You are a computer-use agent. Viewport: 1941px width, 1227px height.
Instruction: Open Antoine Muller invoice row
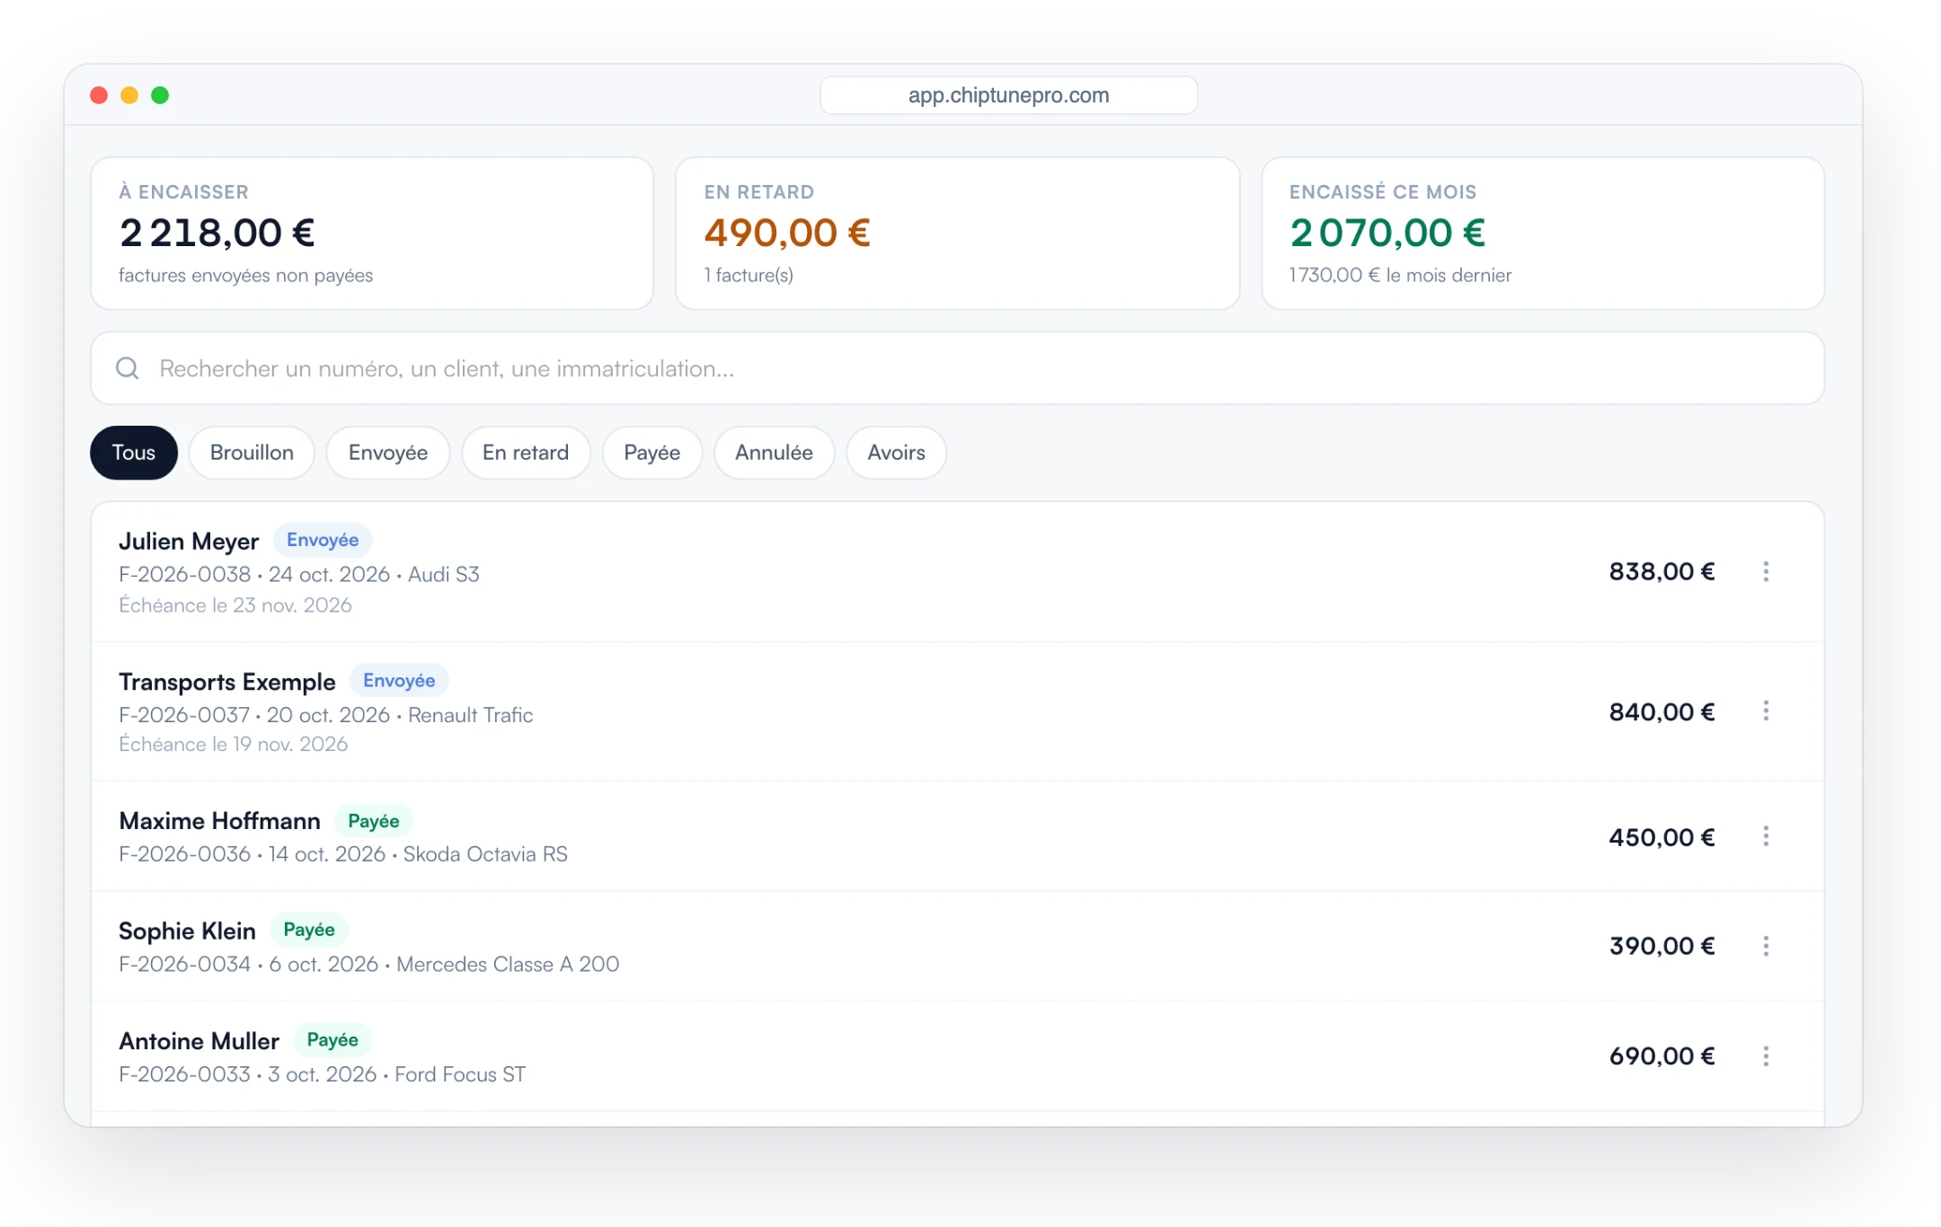click(957, 1056)
